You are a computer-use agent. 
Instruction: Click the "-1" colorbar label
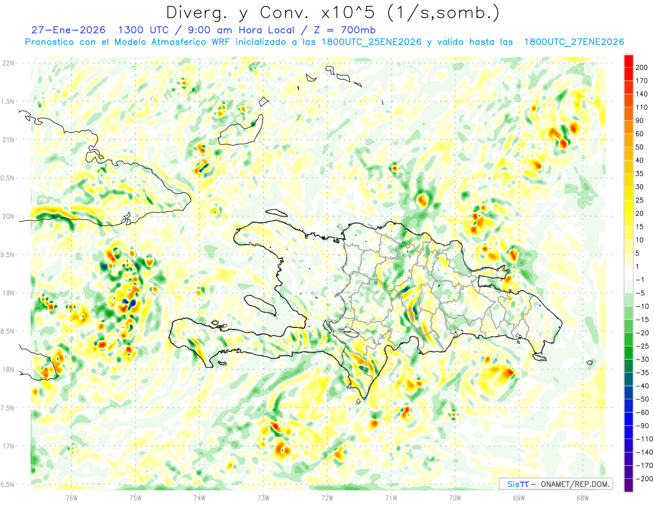tap(641, 280)
